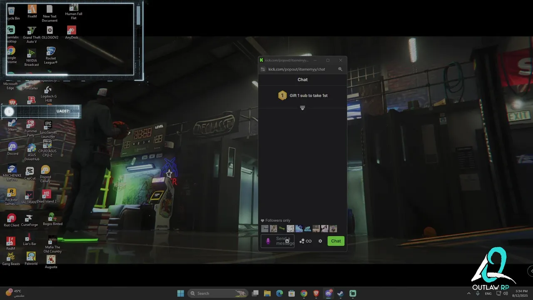Open Discord Canary desktop shortcut
Screen dimensions: 533x300
click(45, 174)
